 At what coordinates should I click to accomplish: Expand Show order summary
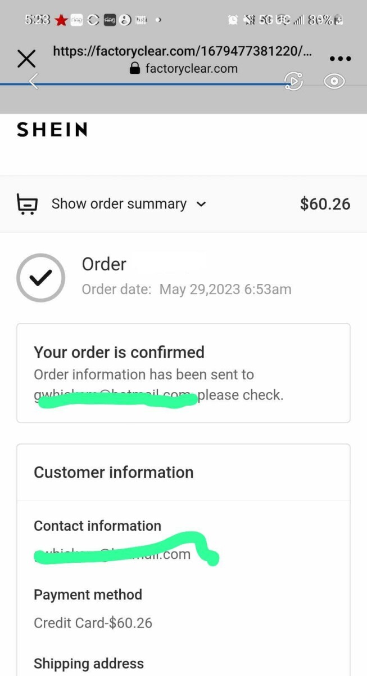119,204
